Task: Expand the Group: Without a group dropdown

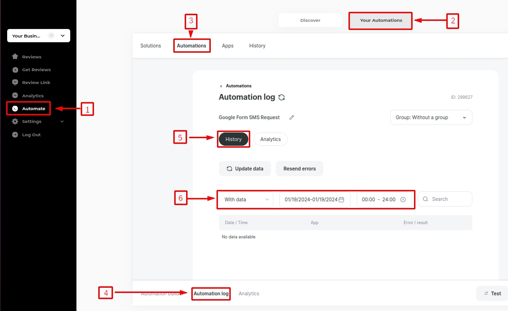Action: 431,117
